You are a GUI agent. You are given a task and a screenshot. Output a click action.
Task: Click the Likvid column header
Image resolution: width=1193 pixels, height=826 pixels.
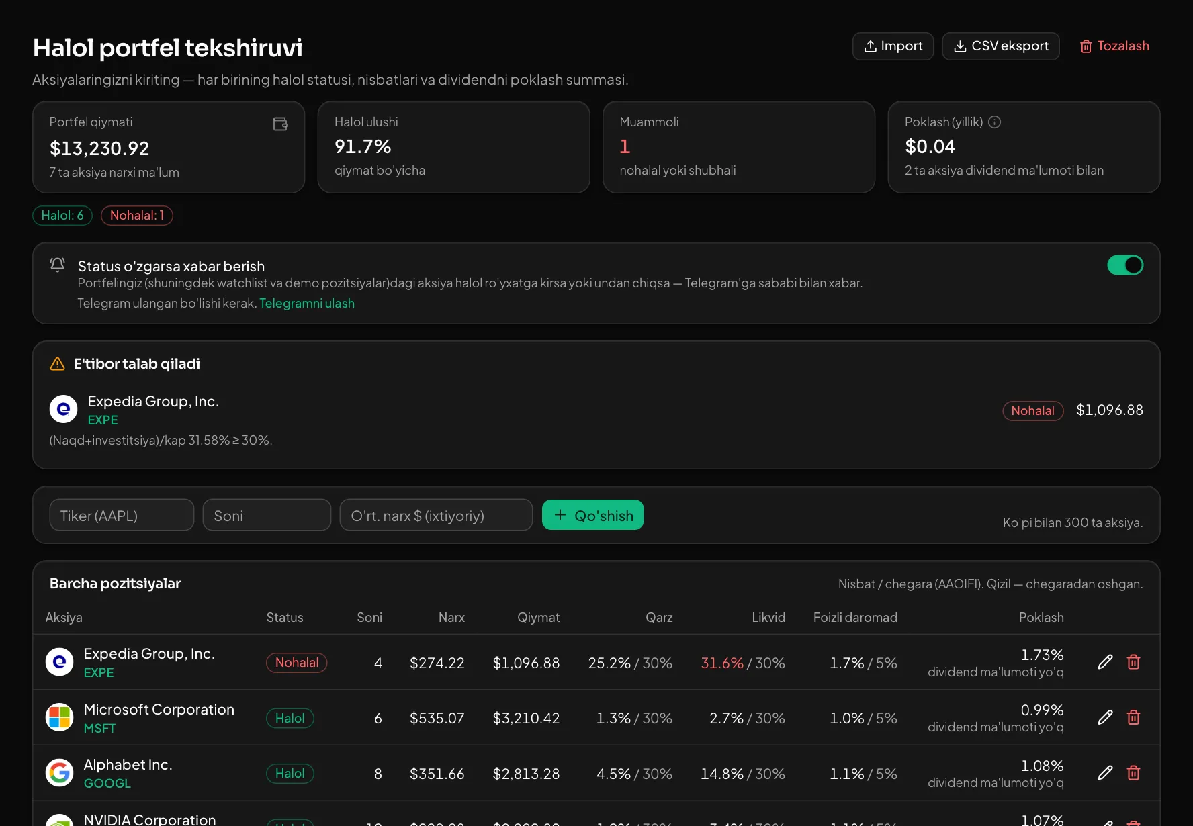[x=768, y=618]
